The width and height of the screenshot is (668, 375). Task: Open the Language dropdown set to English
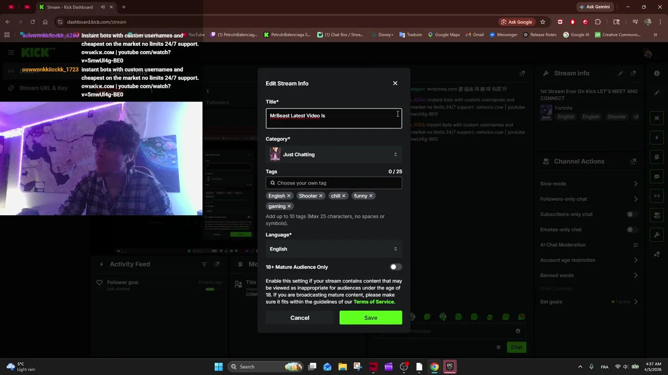(333, 249)
